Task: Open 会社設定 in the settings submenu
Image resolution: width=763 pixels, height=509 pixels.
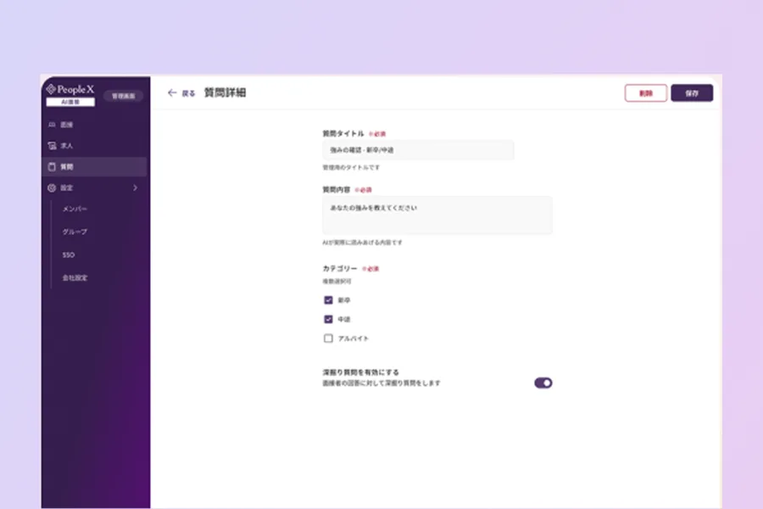Action: click(x=75, y=277)
